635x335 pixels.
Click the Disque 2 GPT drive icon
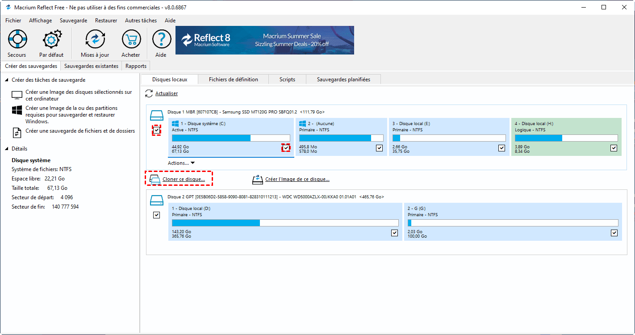click(x=157, y=200)
